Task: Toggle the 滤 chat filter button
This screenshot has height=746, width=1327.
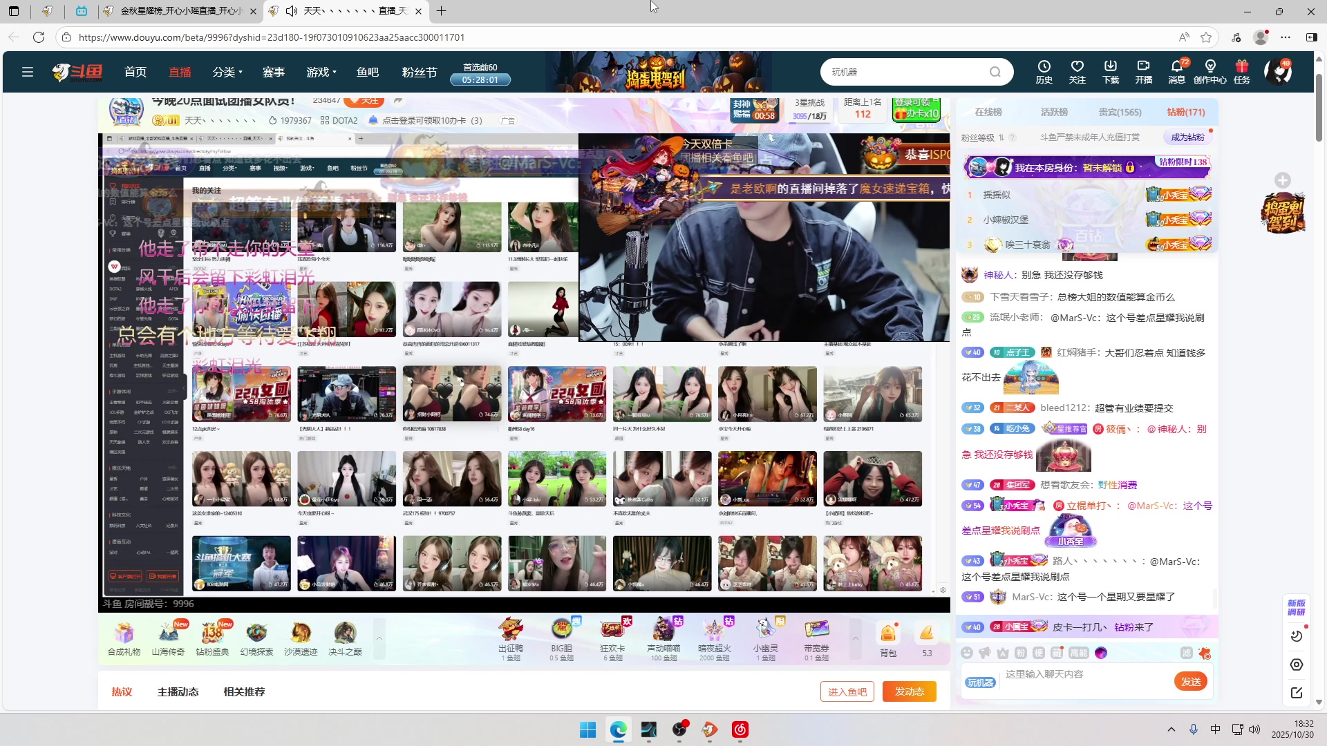Action: [x=1186, y=653]
